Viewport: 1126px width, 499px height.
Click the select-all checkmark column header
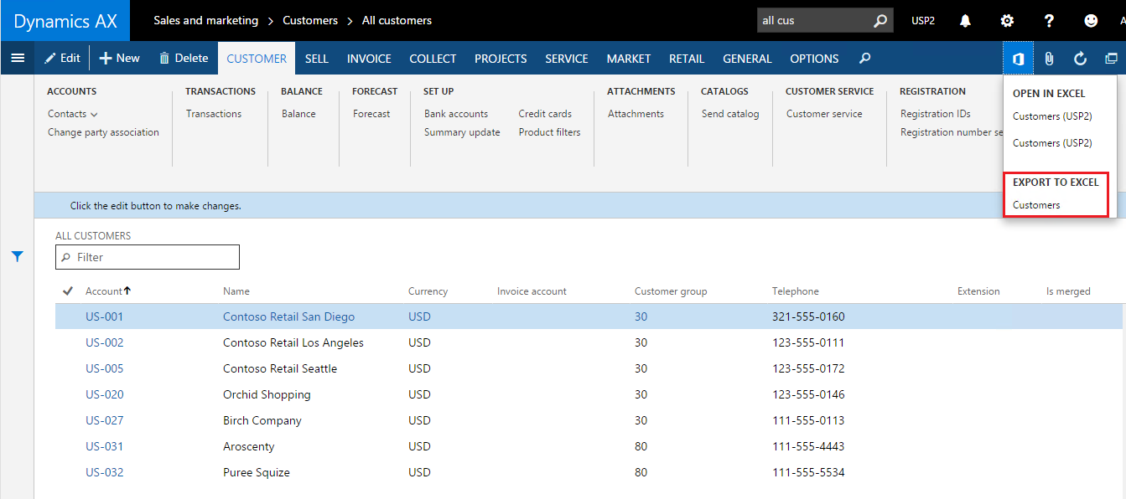tap(68, 291)
